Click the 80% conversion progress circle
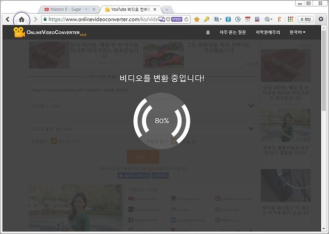The height and width of the screenshot is (234, 329). pyautogui.click(x=162, y=121)
